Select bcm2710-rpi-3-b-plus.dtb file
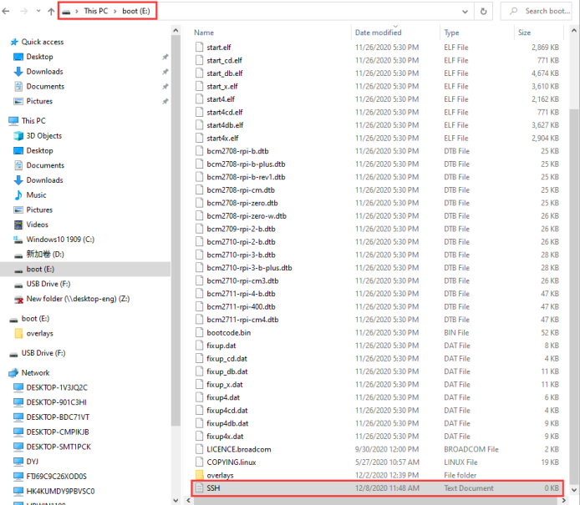Viewport: 580px width, 505px height. pyautogui.click(x=249, y=267)
